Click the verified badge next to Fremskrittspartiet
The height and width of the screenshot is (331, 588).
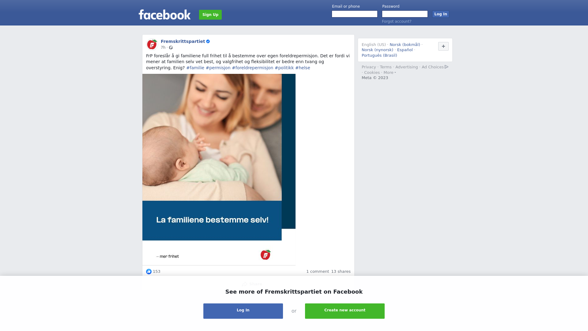click(208, 41)
